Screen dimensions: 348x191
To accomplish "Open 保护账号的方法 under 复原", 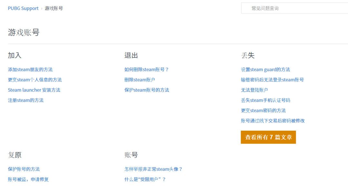I will pos(24,169).
